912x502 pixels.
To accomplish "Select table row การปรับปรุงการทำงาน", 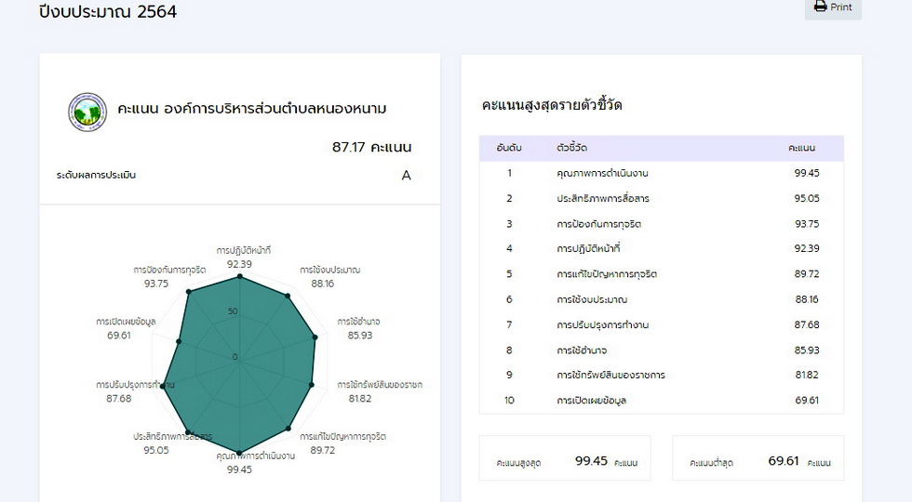I will coord(662,324).
